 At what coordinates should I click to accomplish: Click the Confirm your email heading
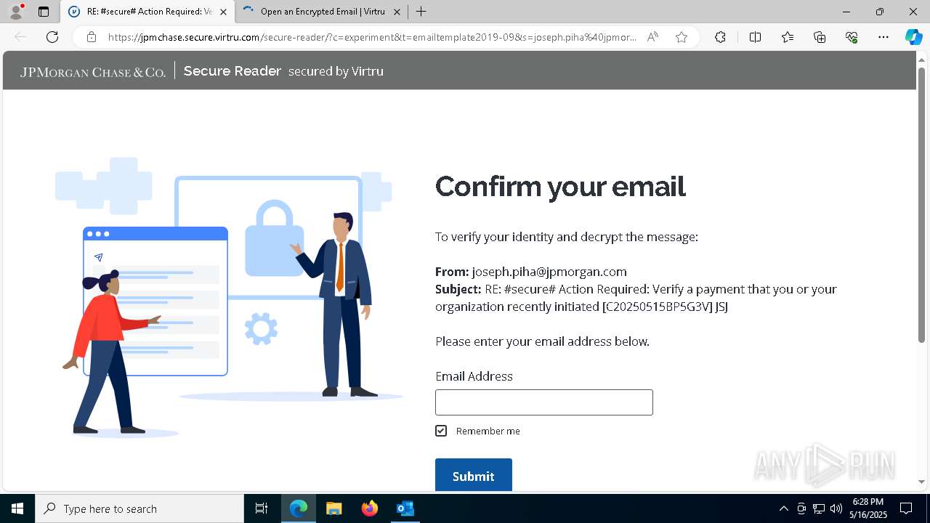(560, 187)
